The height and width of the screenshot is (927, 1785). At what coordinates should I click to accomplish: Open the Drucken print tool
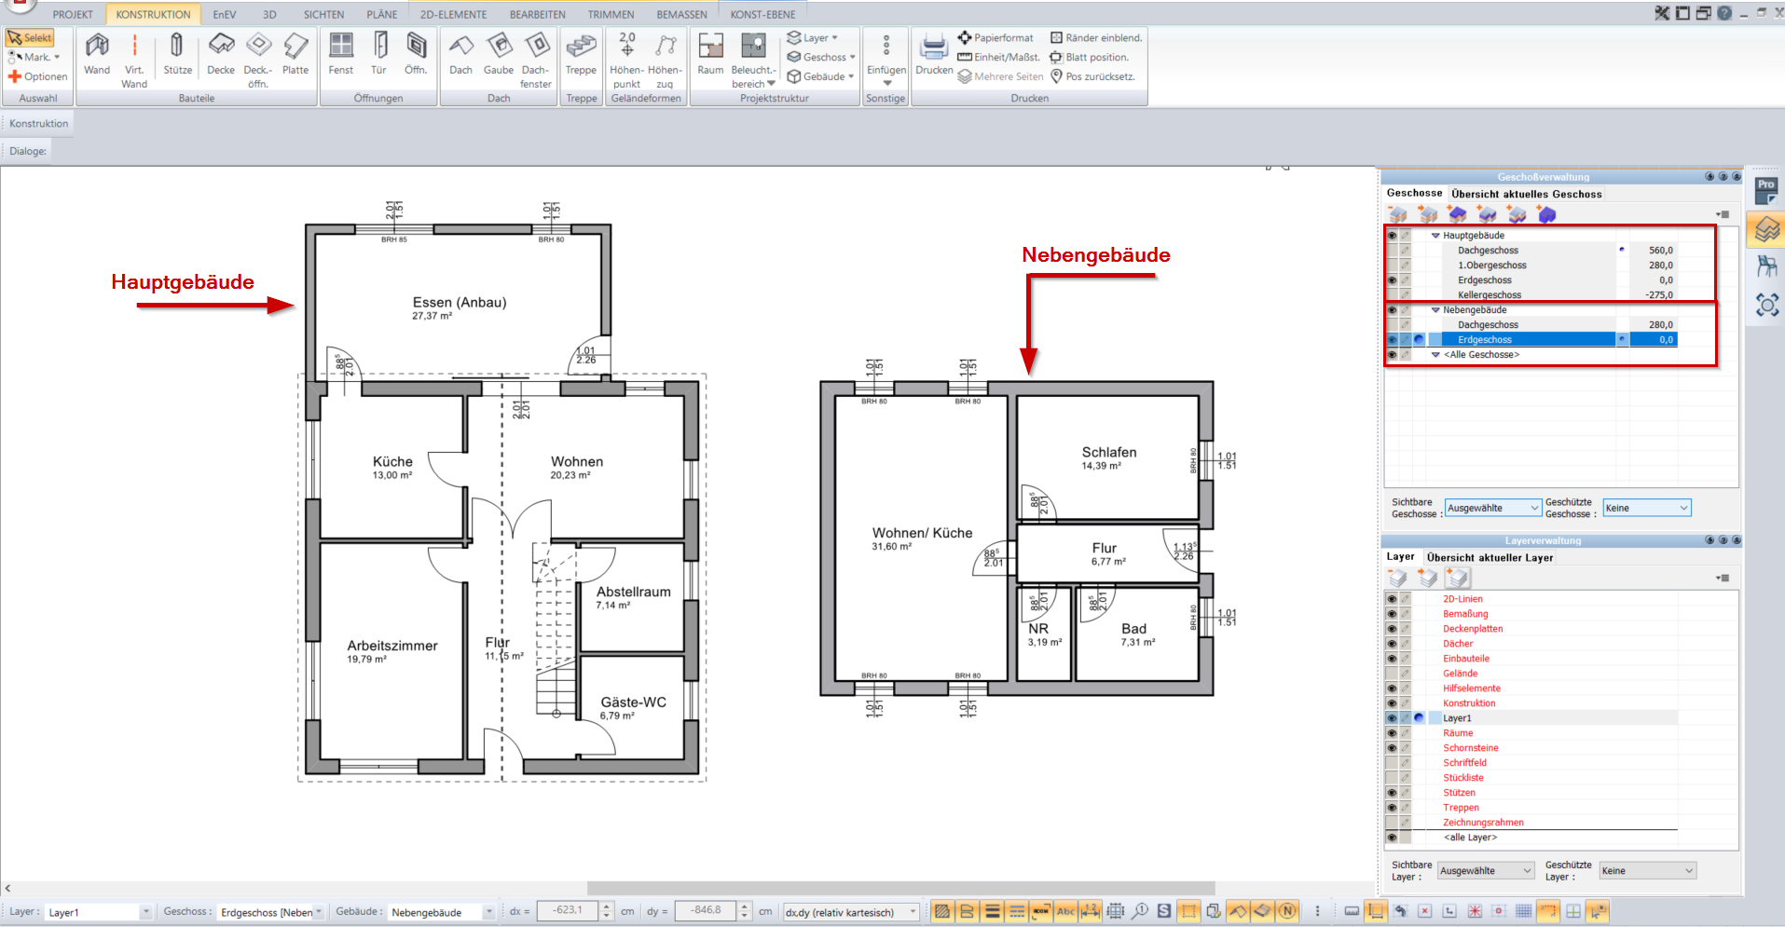[x=933, y=55]
